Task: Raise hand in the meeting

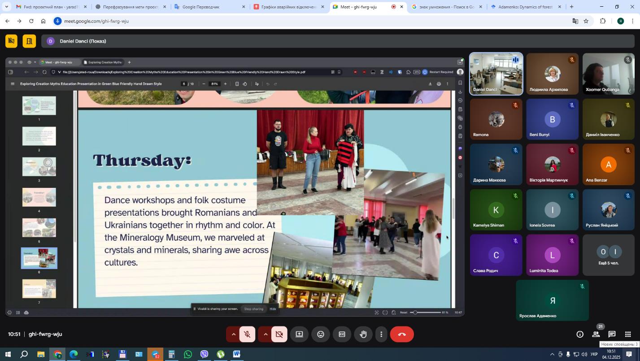Action: coord(363,335)
